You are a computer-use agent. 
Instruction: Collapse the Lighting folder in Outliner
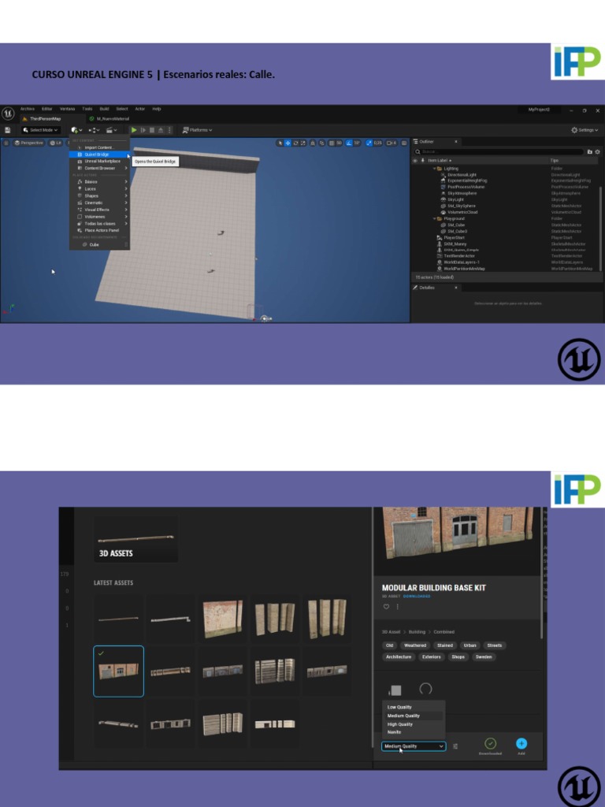434,169
